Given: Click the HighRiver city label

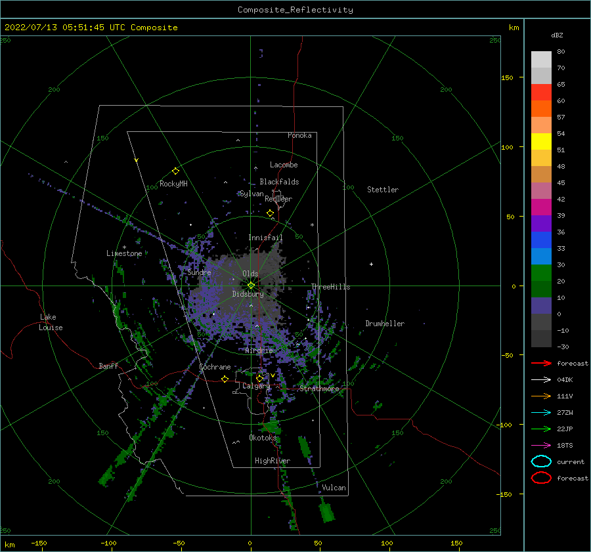Looking at the screenshot, I should (273, 461).
